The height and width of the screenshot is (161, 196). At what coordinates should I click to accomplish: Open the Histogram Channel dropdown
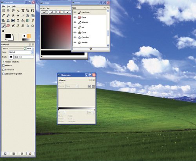[72, 86]
